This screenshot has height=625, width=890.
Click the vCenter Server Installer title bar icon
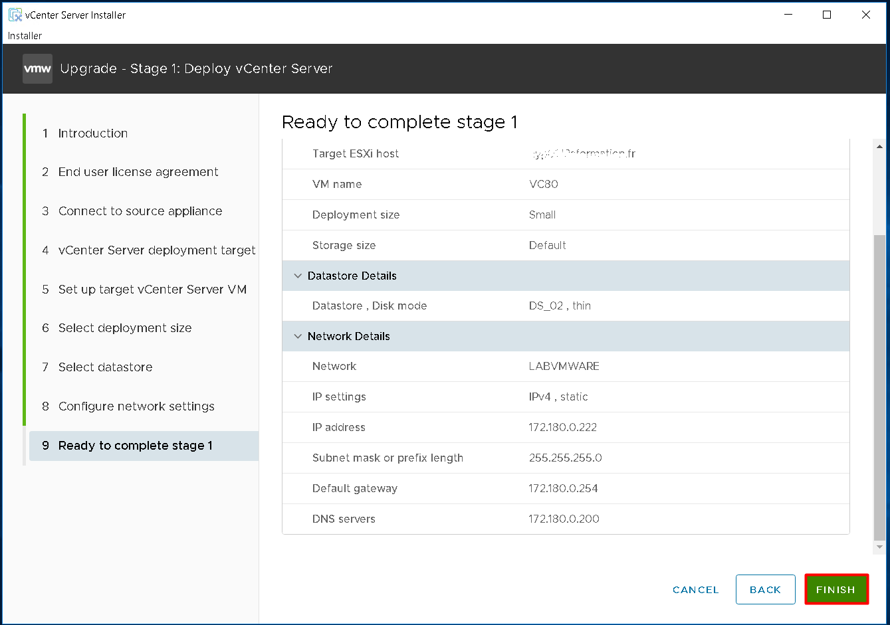click(x=15, y=15)
